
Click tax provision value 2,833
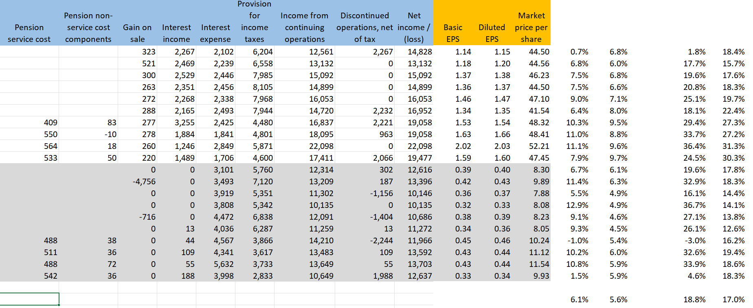click(263, 276)
